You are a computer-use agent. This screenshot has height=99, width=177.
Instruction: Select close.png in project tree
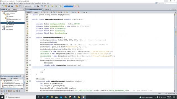[x=11, y=21]
